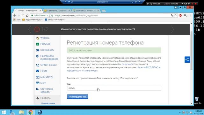Click the browser back arrow

[15, 16]
